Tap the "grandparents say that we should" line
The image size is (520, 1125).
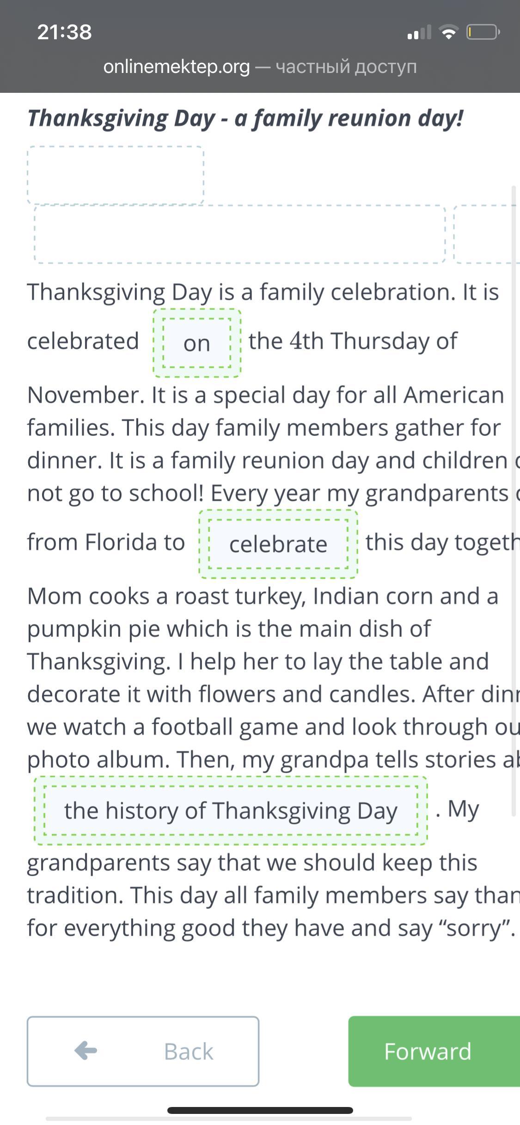click(252, 863)
